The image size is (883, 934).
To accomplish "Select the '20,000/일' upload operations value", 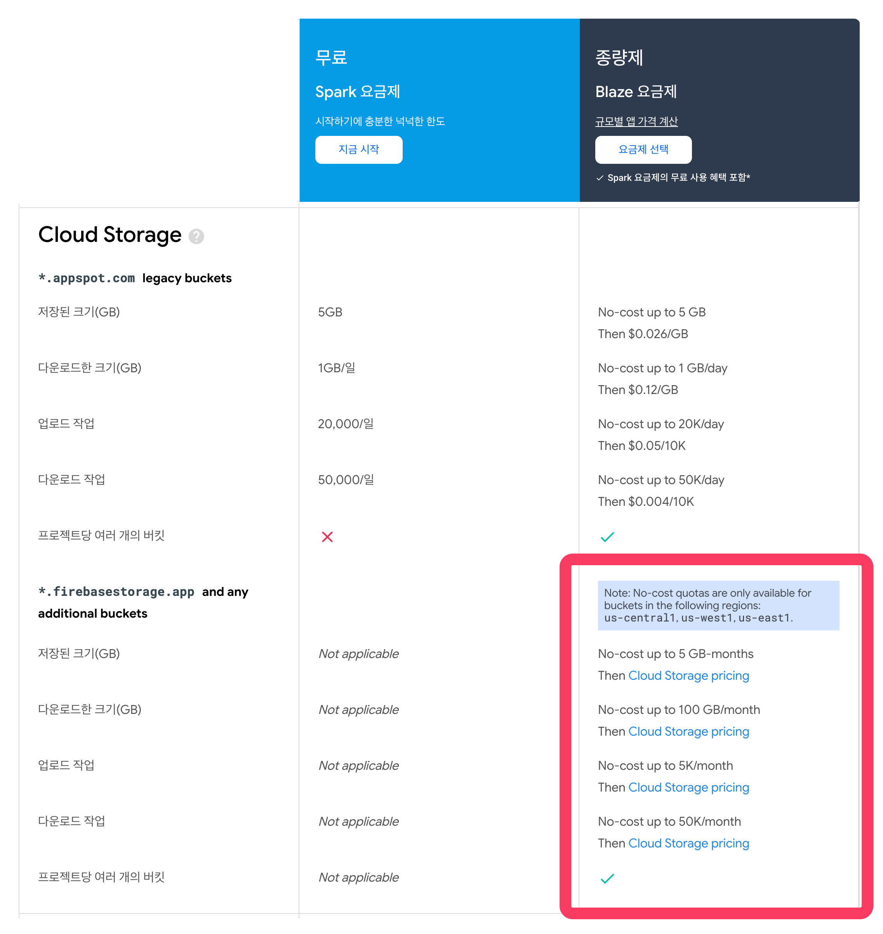I will [x=346, y=424].
